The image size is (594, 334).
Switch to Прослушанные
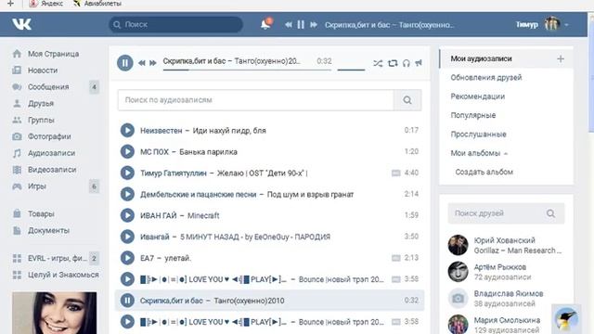coord(479,135)
